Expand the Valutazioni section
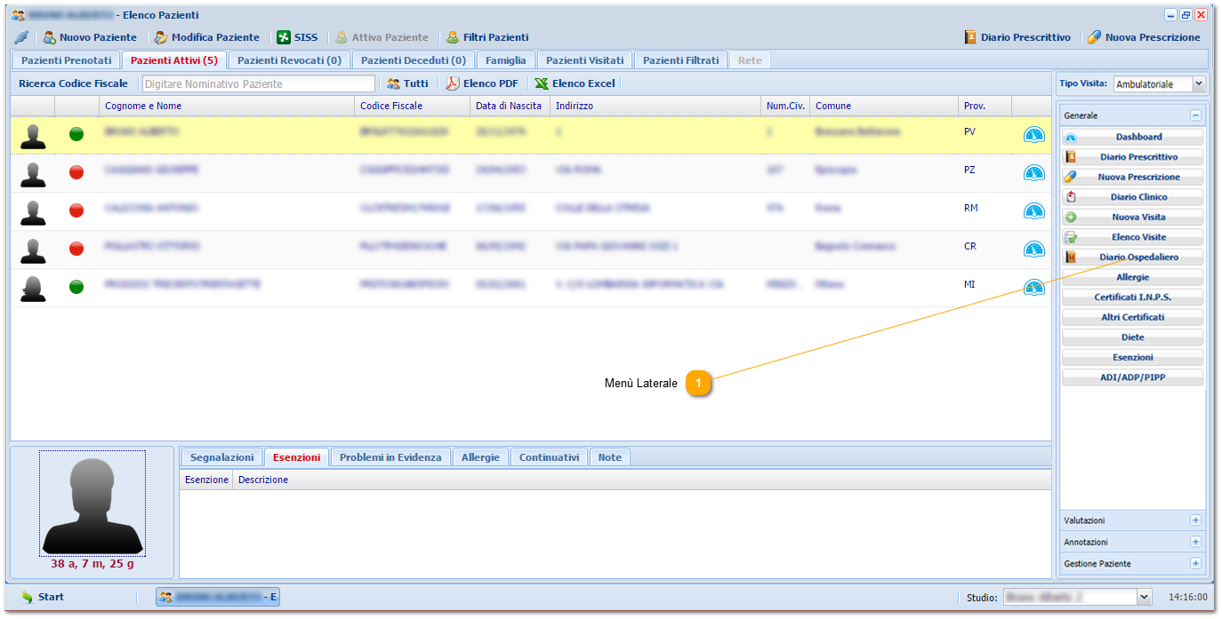Viewport: 1222px width, 619px height. pyautogui.click(x=1195, y=520)
